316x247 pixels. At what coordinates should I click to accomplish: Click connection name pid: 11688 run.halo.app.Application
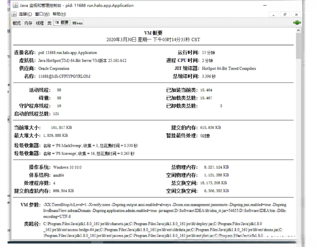68,53
